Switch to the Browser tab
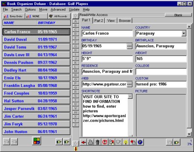Screen dimensions: 194x152 pos(125,21)
